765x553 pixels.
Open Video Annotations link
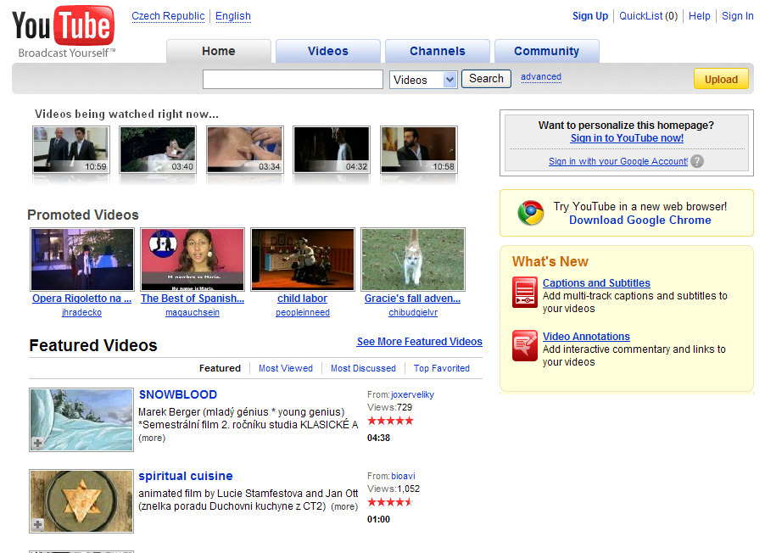(x=586, y=336)
